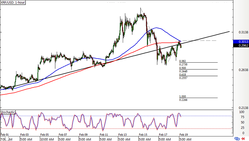Click the 0.2638 price axis label

pos(243,70)
